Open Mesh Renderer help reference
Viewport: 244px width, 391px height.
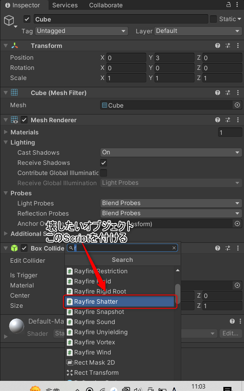[218, 120]
